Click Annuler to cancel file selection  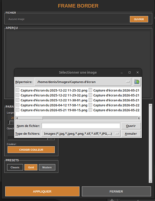(x=131, y=133)
